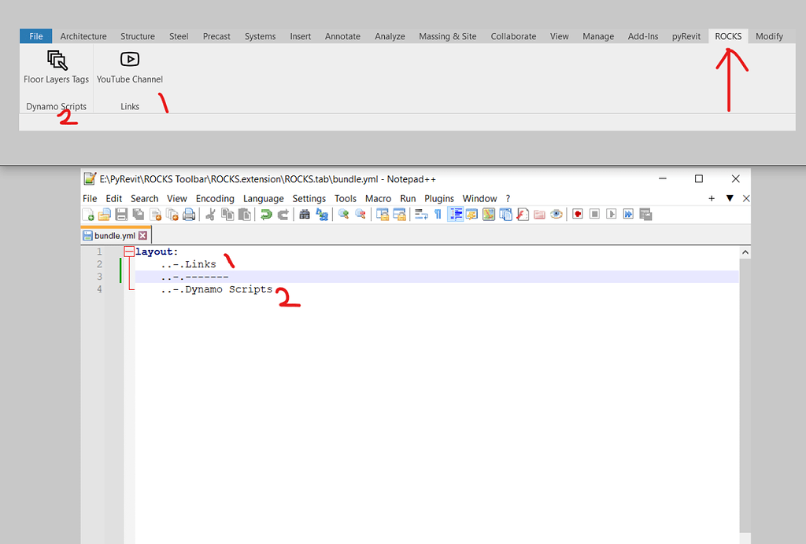Create a new tab with the plus button
The width and height of the screenshot is (806, 544).
pos(712,198)
